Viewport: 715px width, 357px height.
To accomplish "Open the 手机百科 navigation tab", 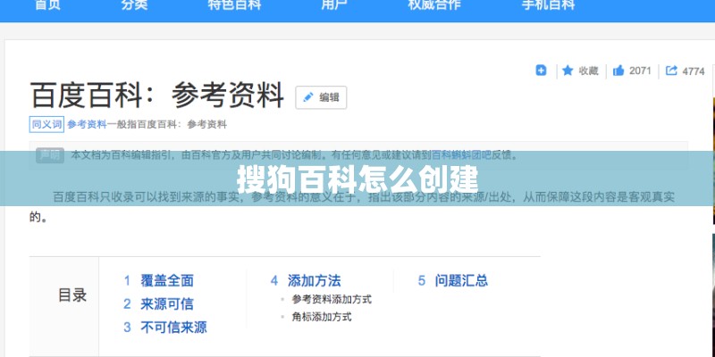I will coord(548,5).
